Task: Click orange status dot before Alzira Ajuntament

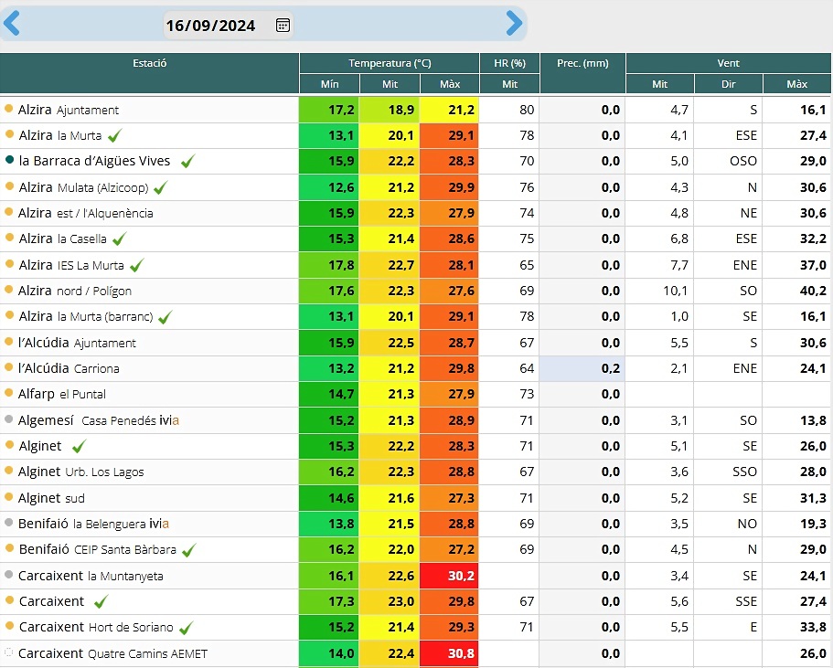Action: 8,109
